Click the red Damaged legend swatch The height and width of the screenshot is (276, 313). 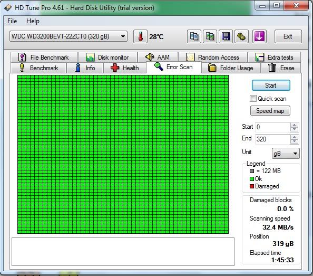[x=252, y=186]
